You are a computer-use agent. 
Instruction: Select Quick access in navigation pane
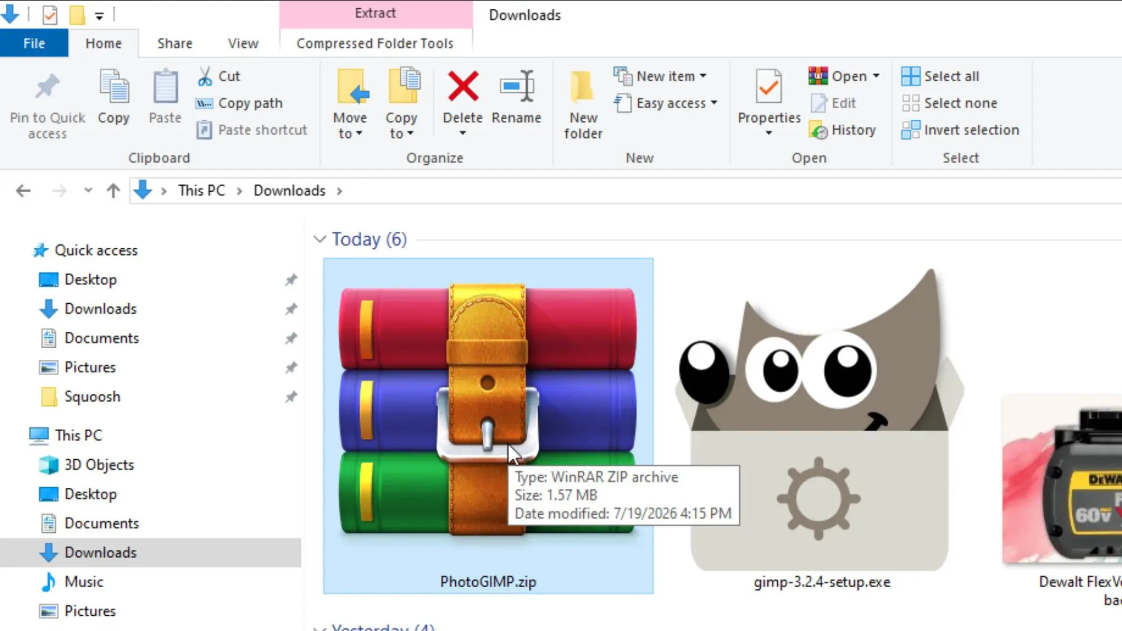[96, 250]
